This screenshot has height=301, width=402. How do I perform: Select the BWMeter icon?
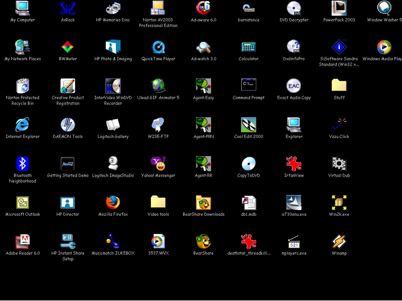tap(68, 47)
